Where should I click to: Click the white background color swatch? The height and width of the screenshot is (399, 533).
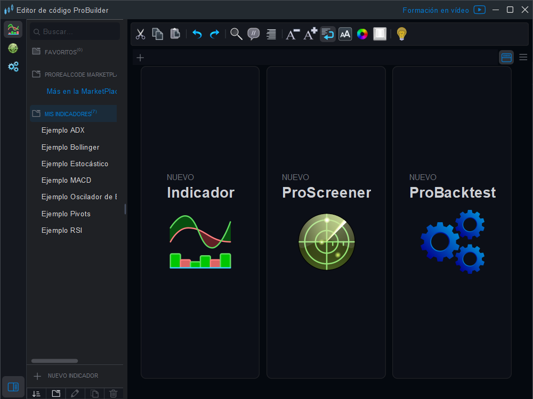click(379, 34)
